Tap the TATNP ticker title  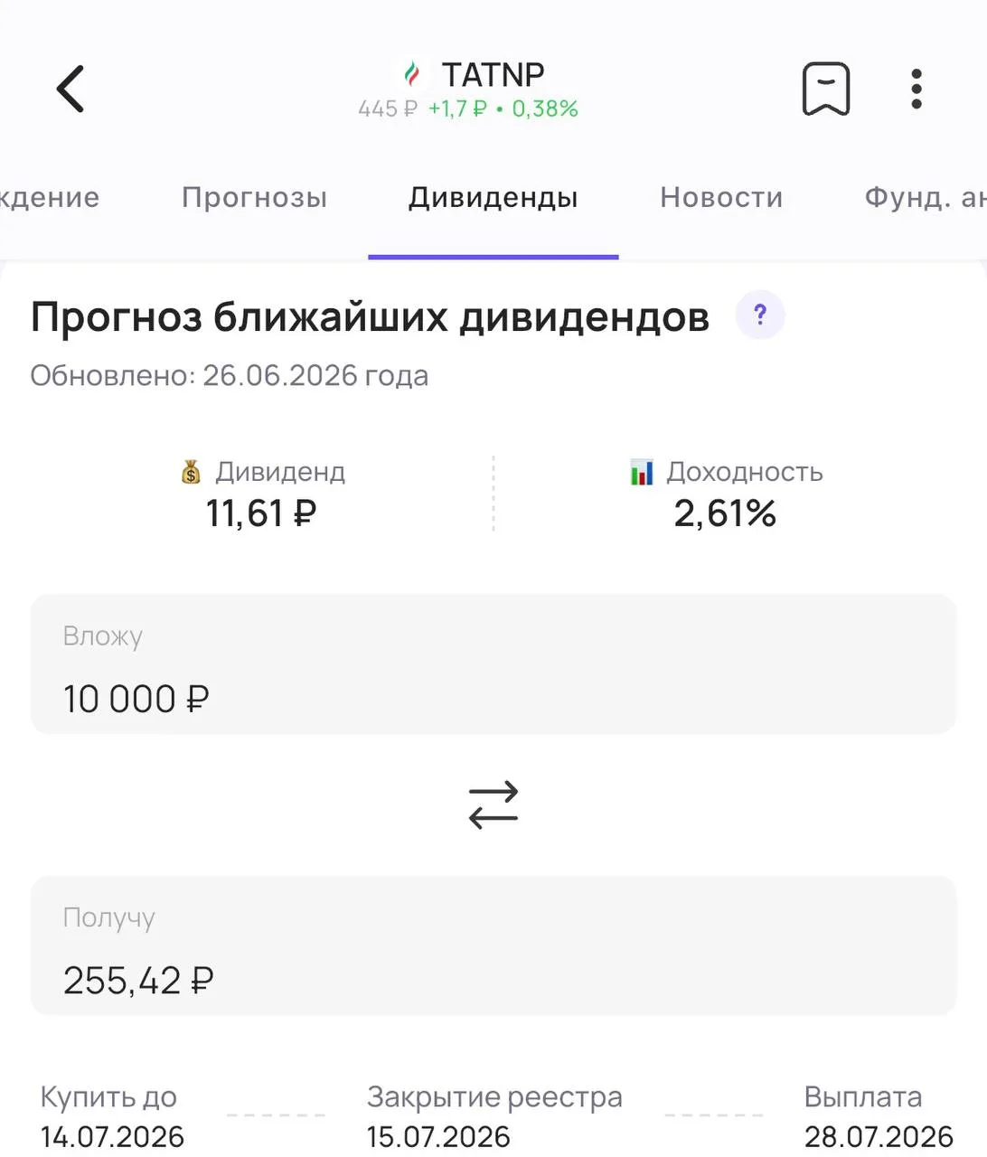(493, 74)
